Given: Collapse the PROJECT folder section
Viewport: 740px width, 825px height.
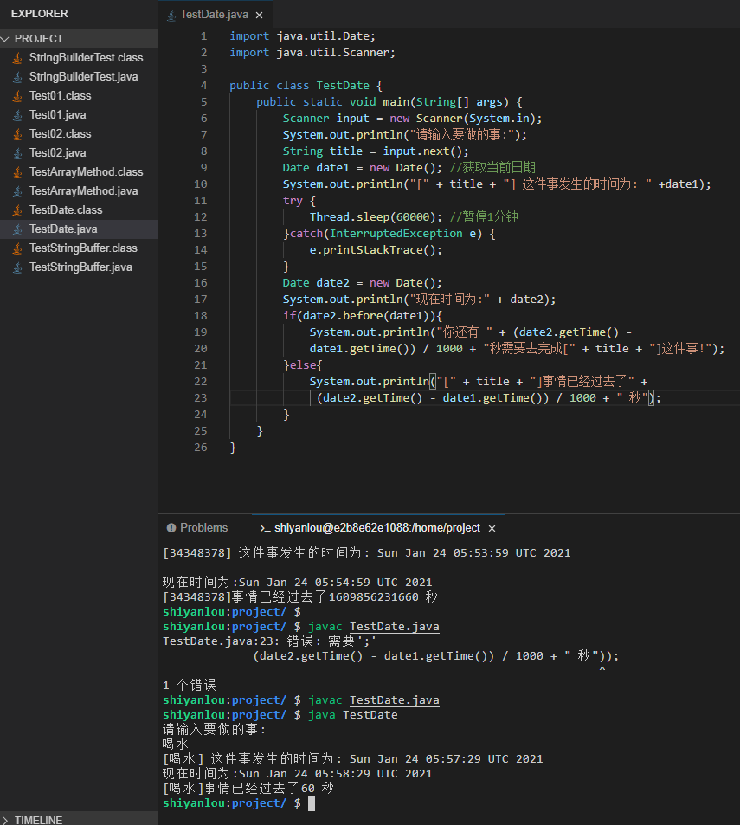Looking at the screenshot, I should click(x=79, y=39).
